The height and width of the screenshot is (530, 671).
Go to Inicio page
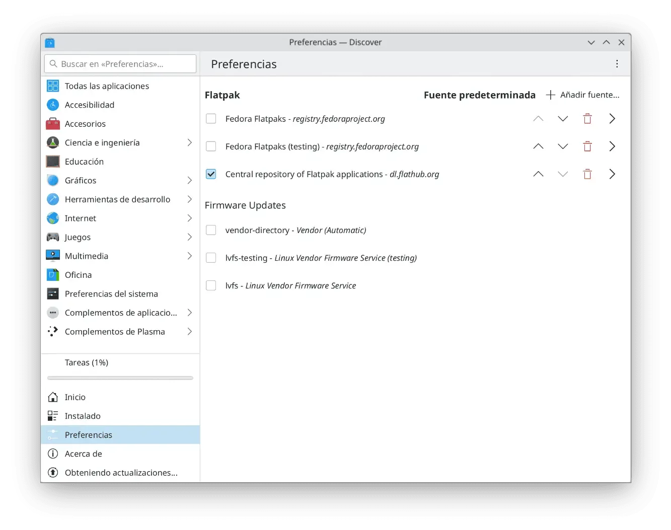[x=120, y=397]
